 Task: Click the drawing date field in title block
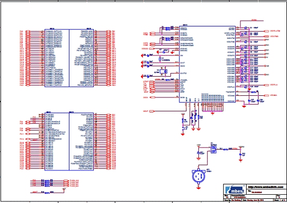pyautogui.click(x=255, y=200)
